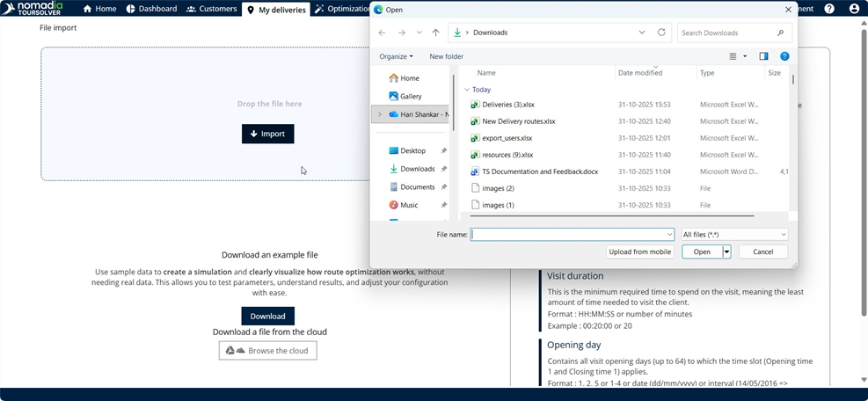The image size is (868, 401).
Task: Open the All files type dropdown
Action: click(x=734, y=235)
